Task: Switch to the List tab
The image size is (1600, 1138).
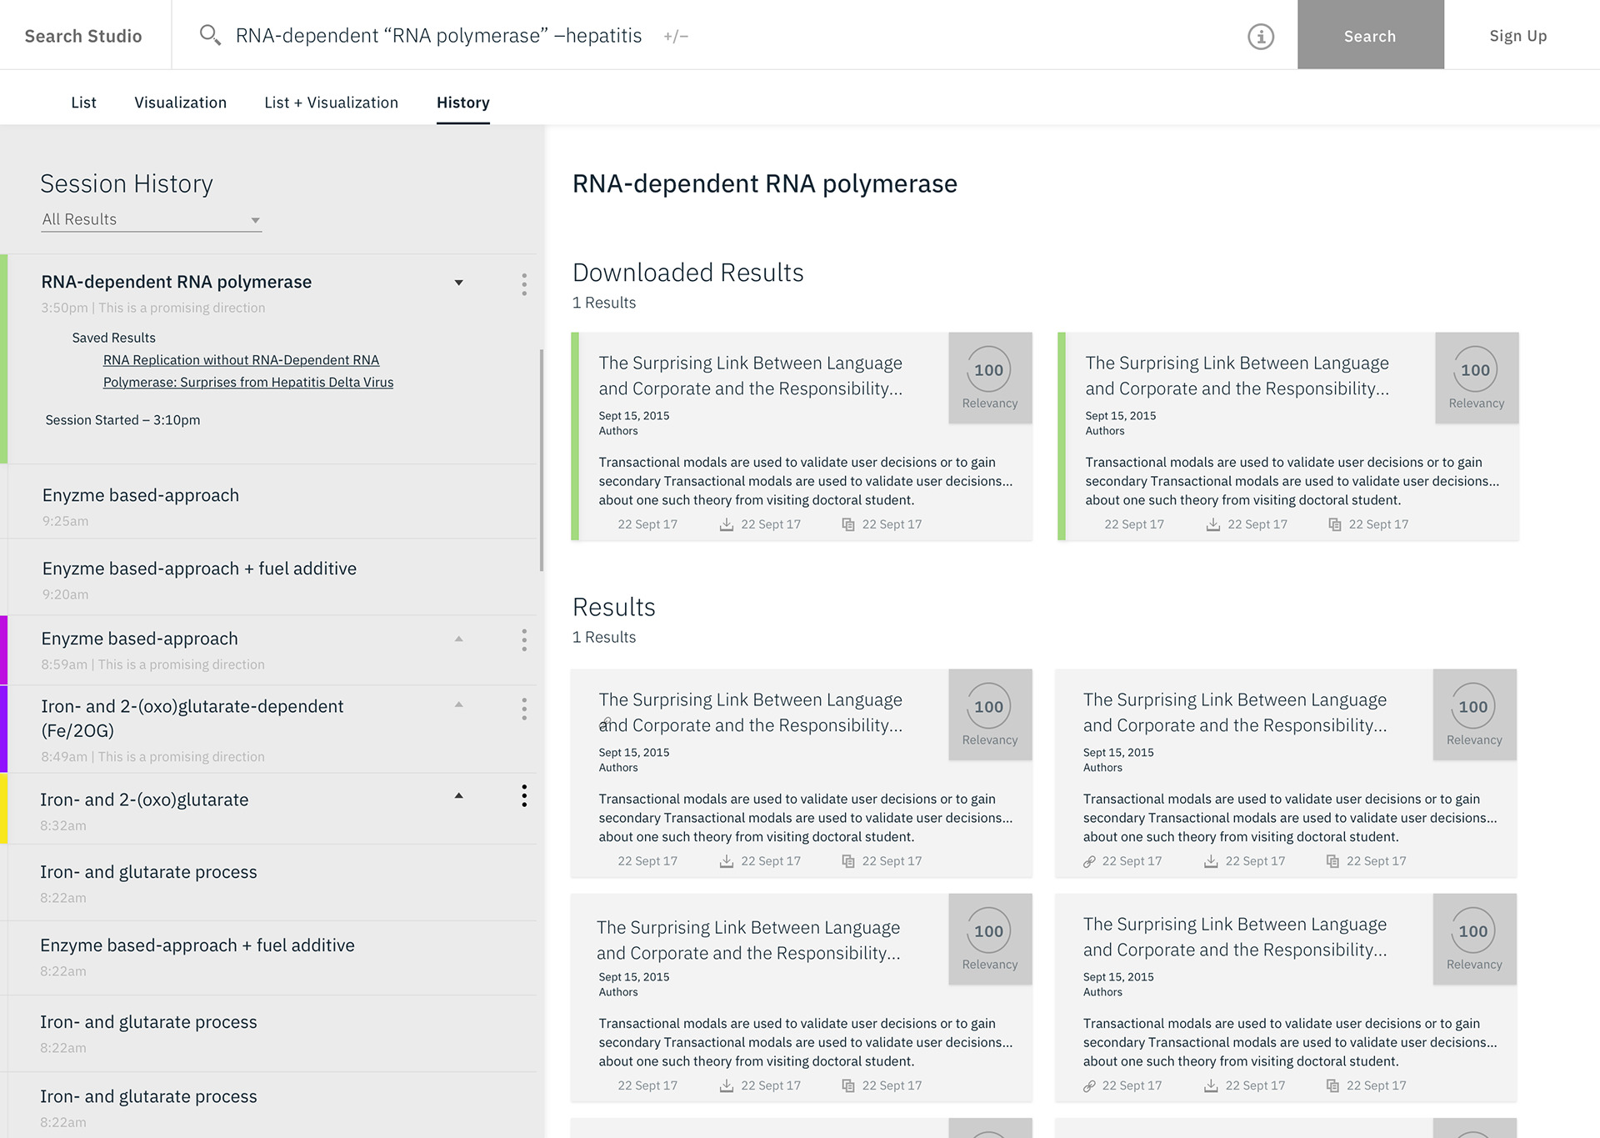Action: pyautogui.click(x=83, y=103)
